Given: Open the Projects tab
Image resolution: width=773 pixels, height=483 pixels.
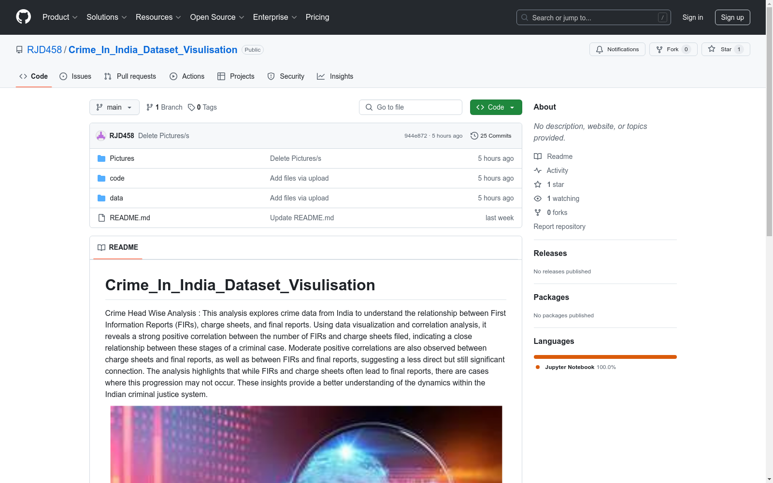Looking at the screenshot, I should pyautogui.click(x=236, y=76).
